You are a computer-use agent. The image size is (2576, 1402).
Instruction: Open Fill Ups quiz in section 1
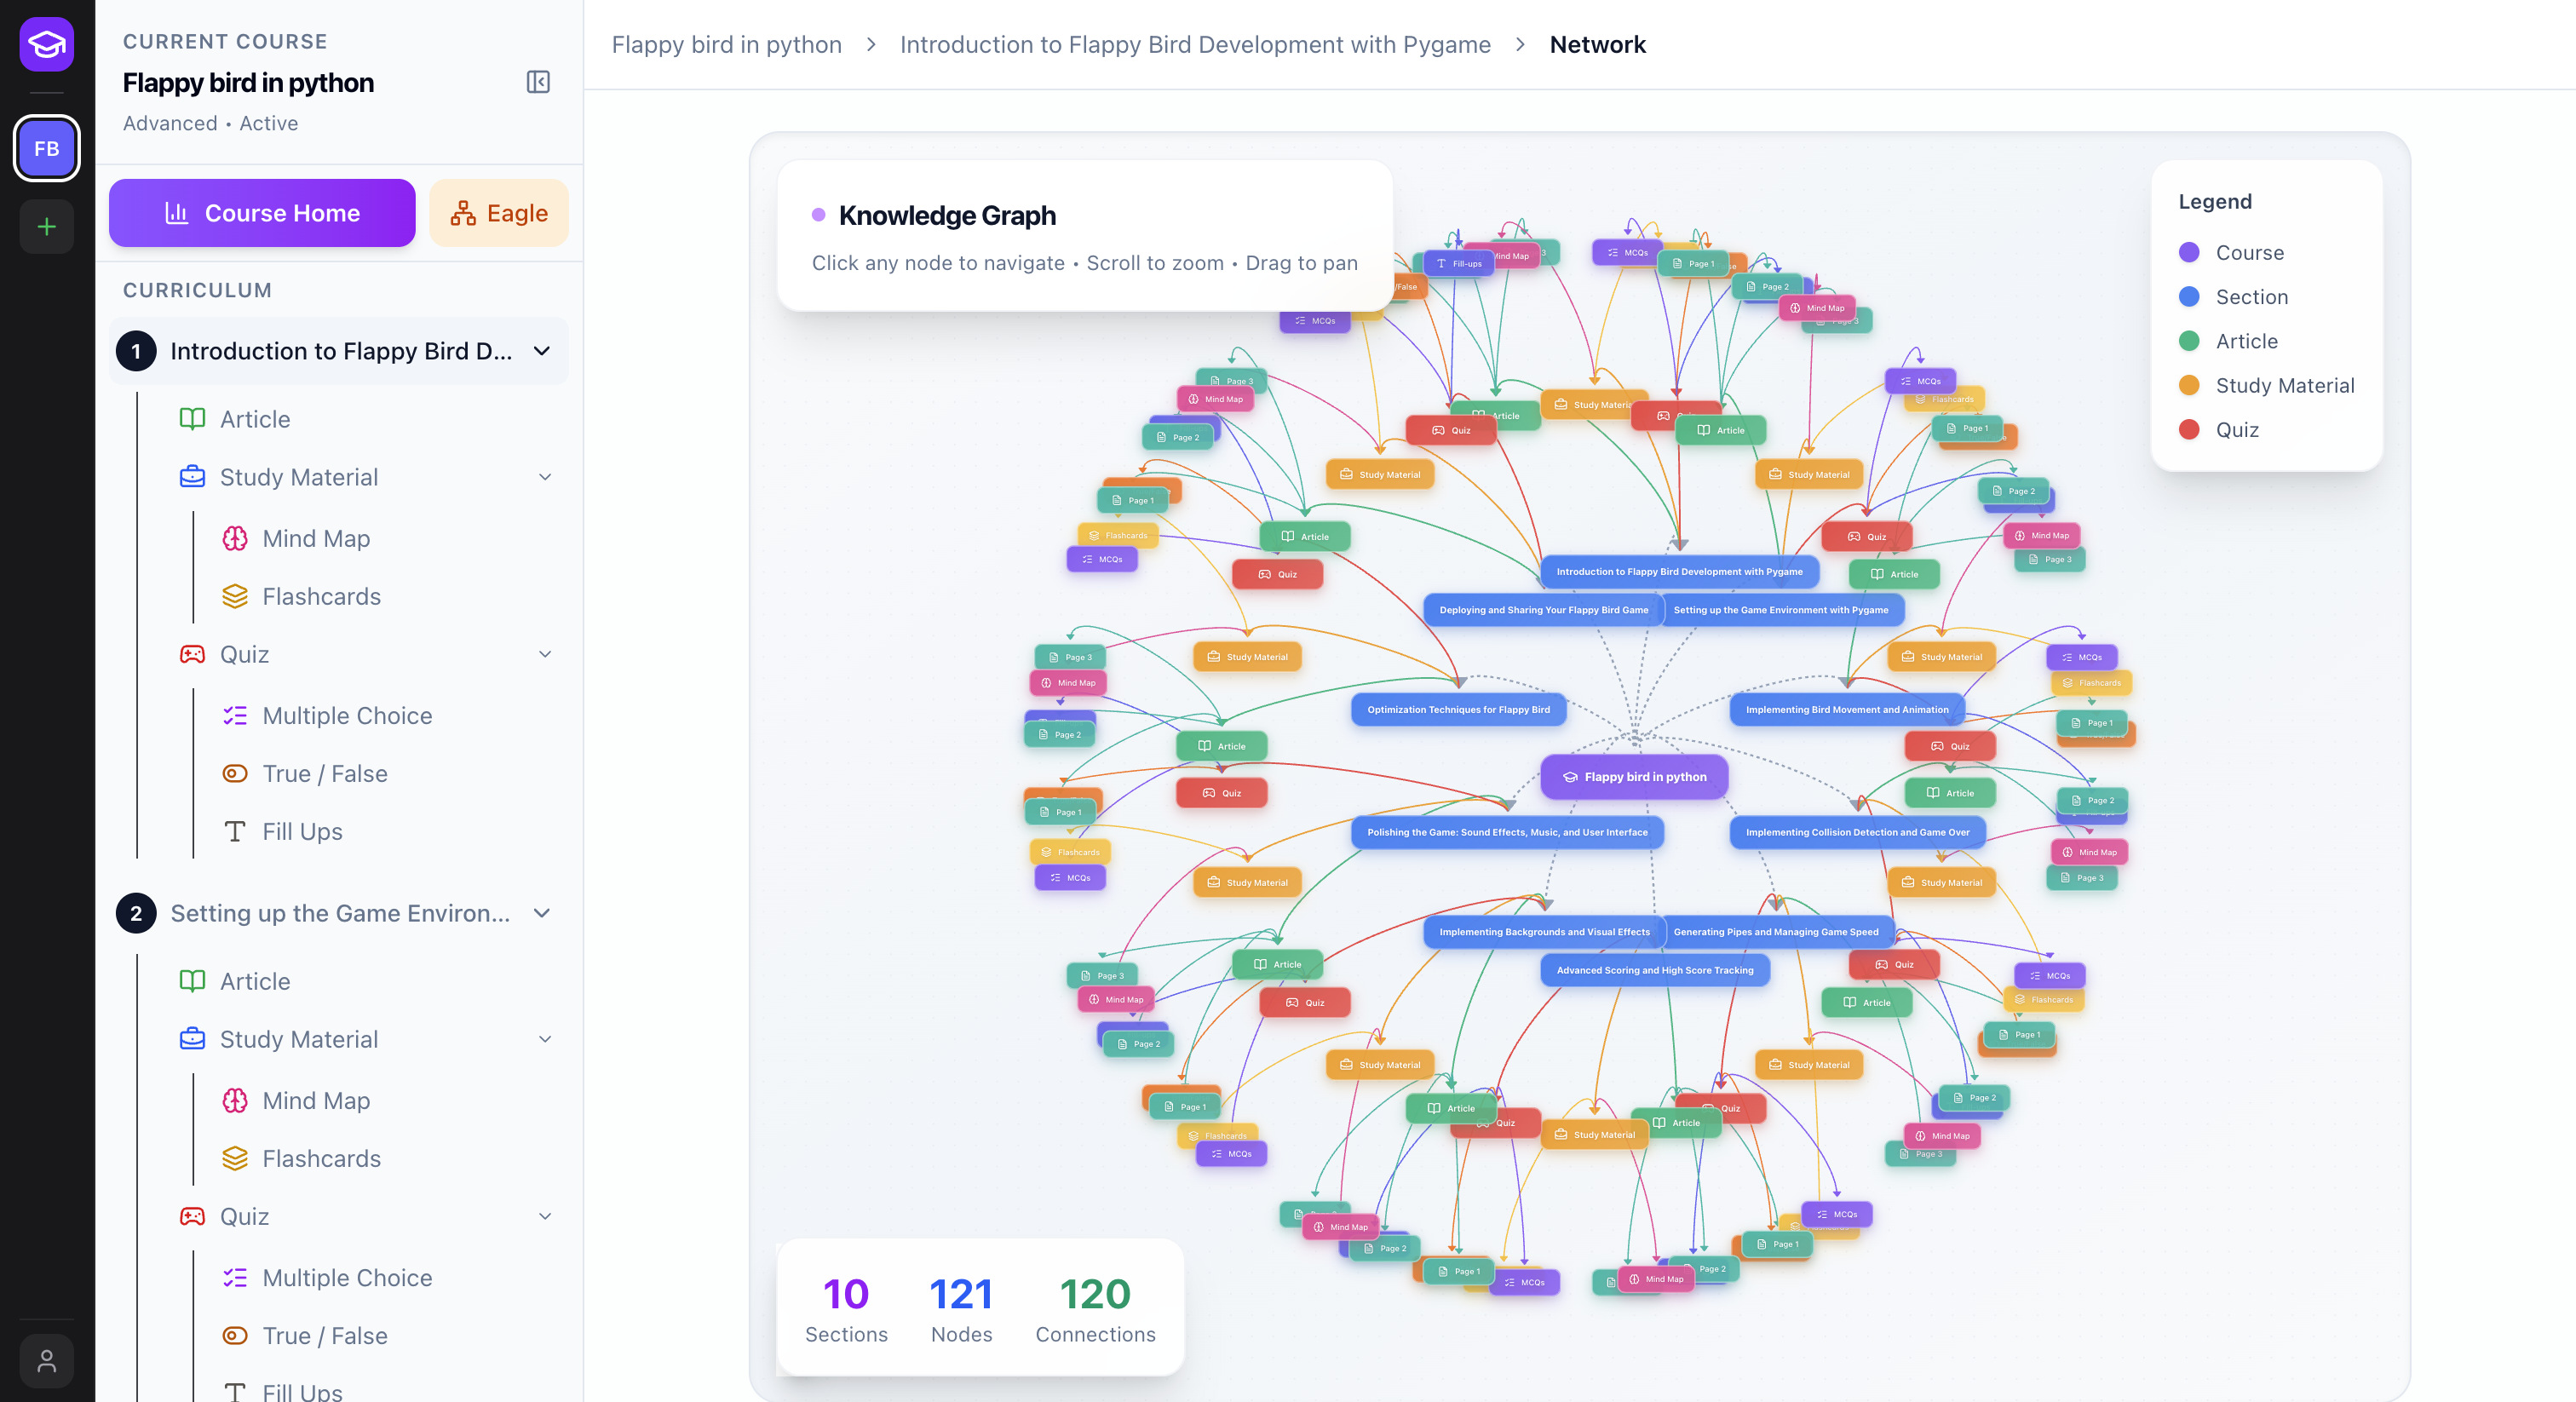[301, 832]
